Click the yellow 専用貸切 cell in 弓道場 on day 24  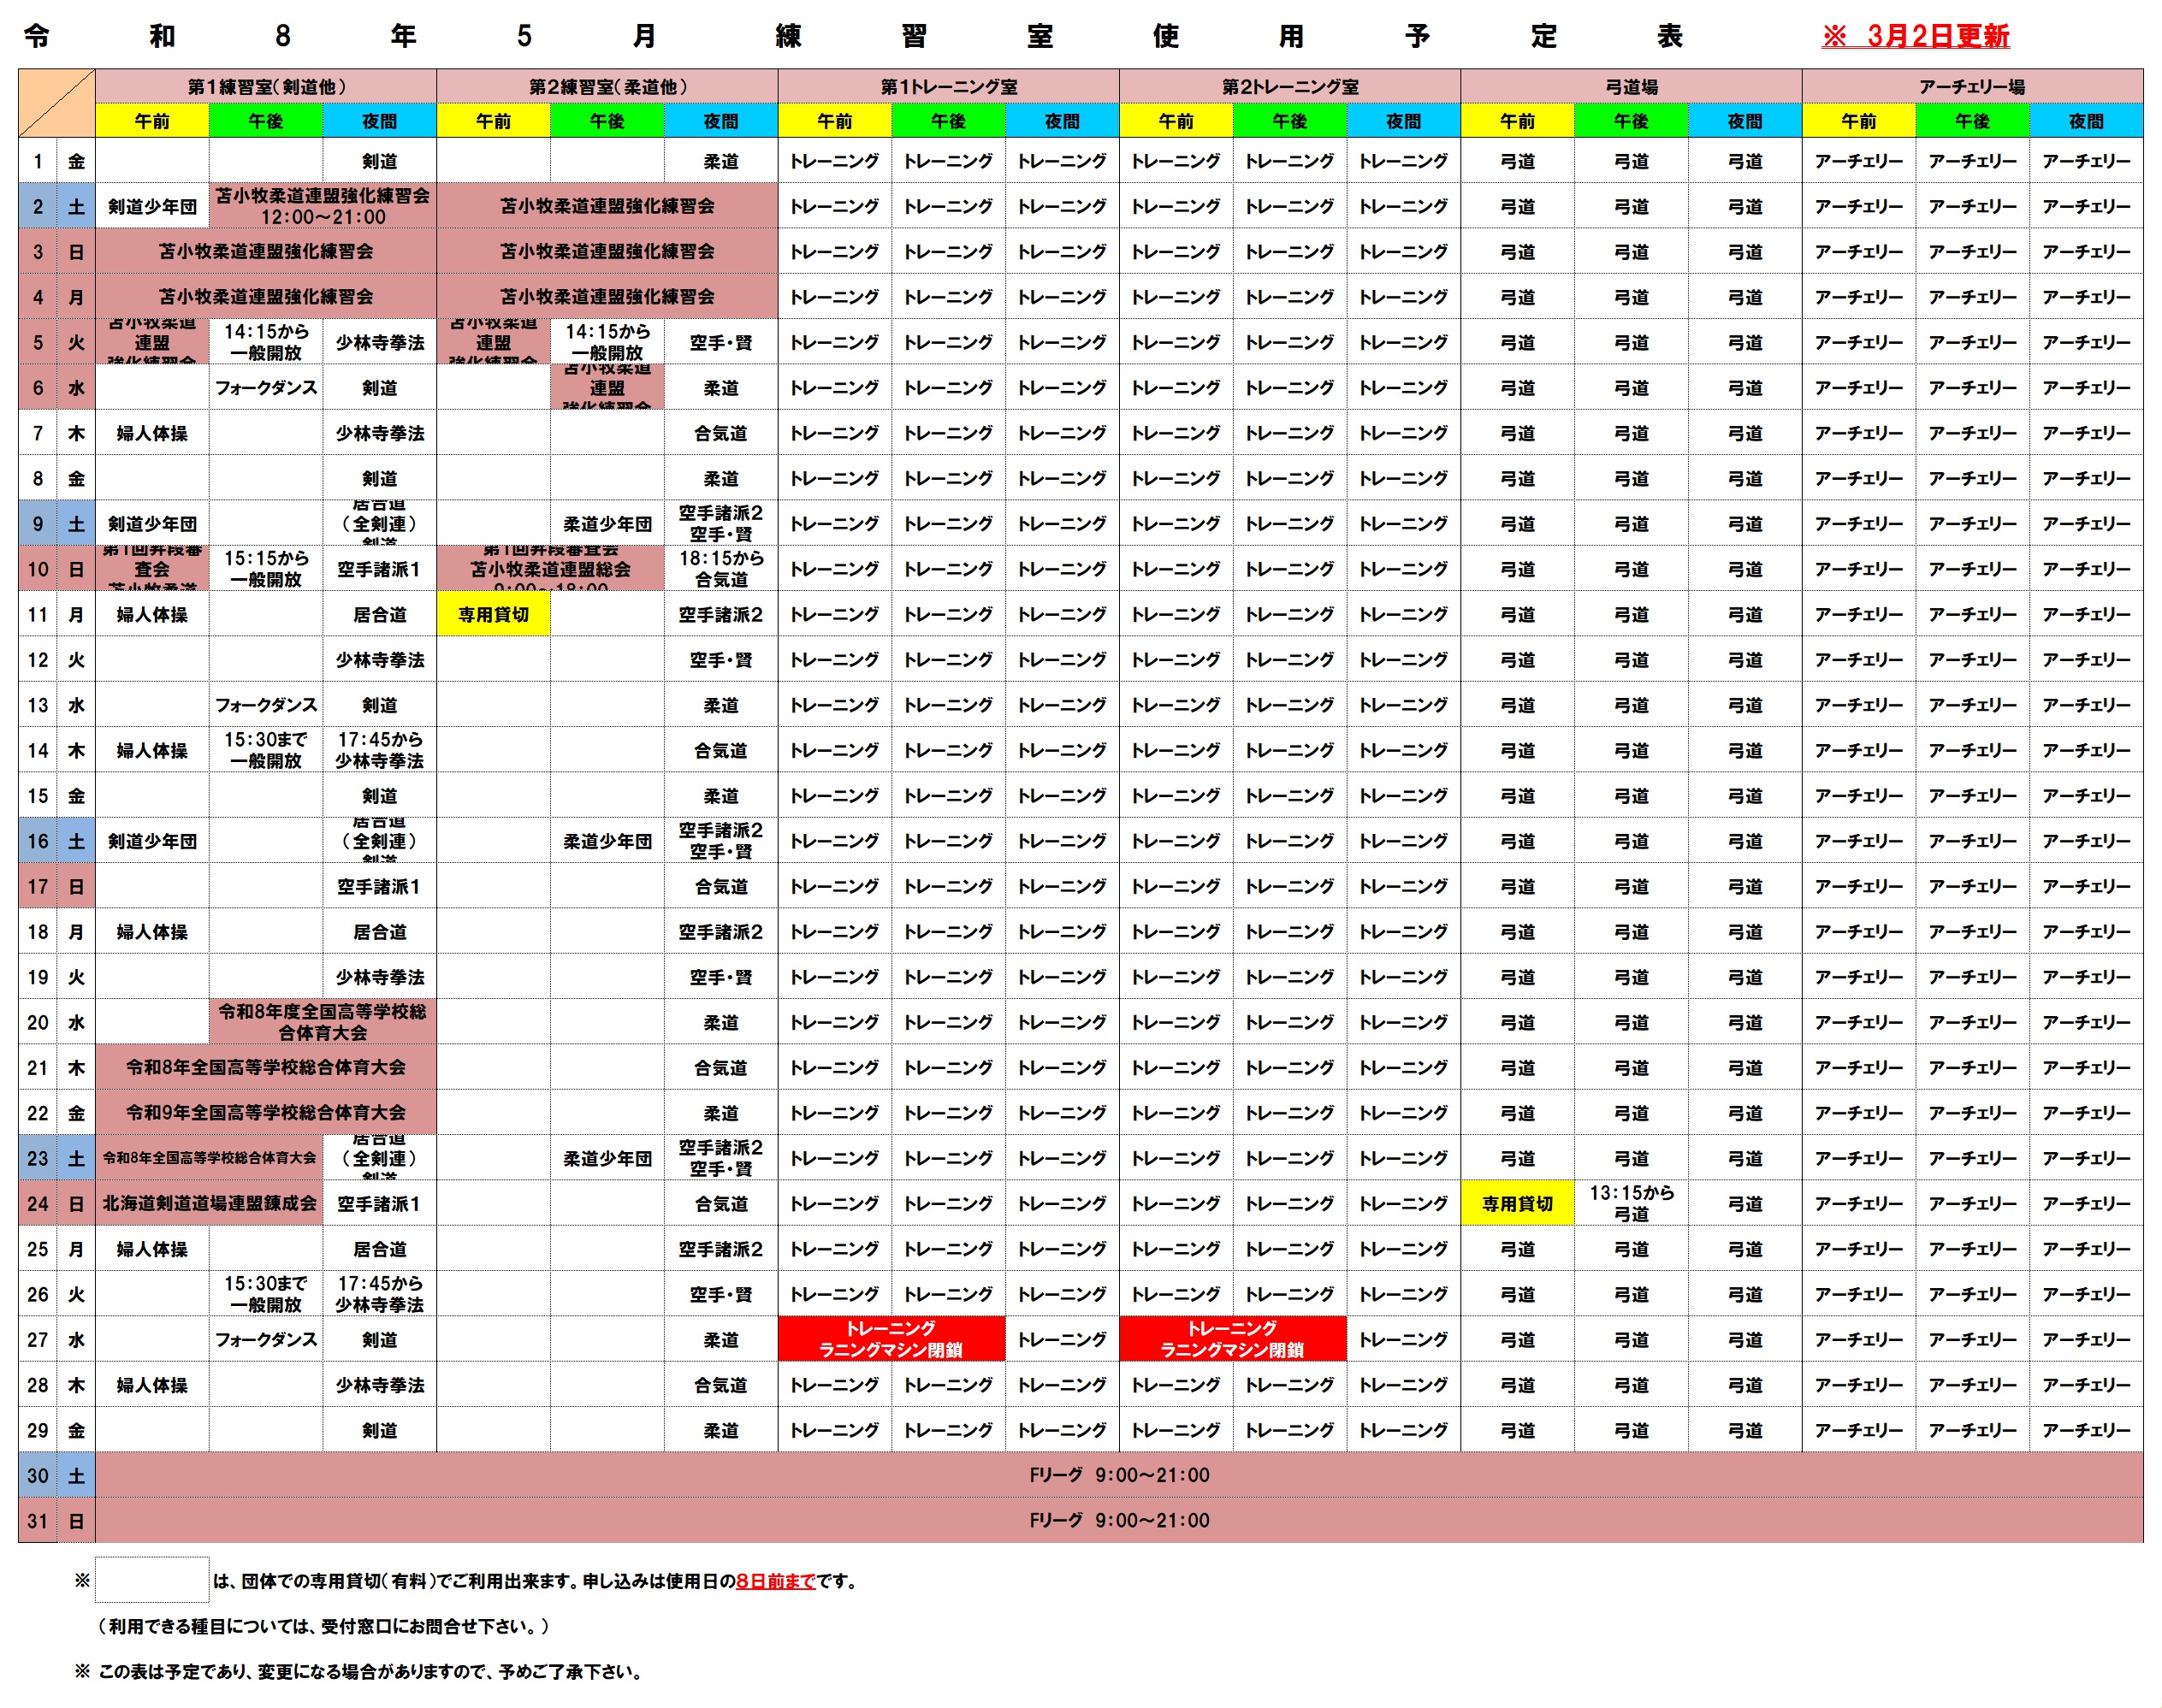click(1517, 1204)
